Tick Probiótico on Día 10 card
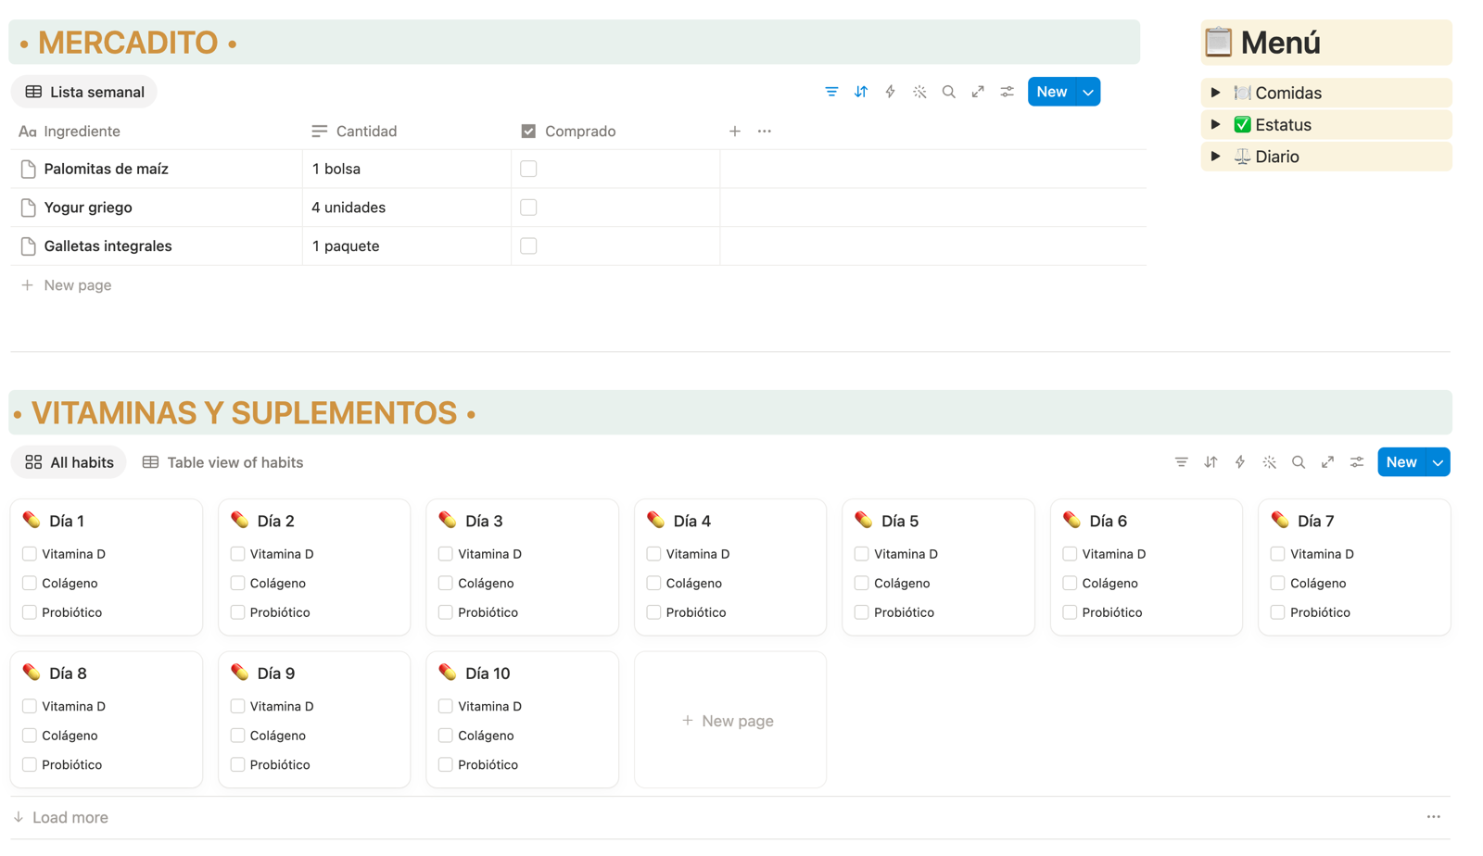The image size is (1483, 856). [x=446, y=765]
